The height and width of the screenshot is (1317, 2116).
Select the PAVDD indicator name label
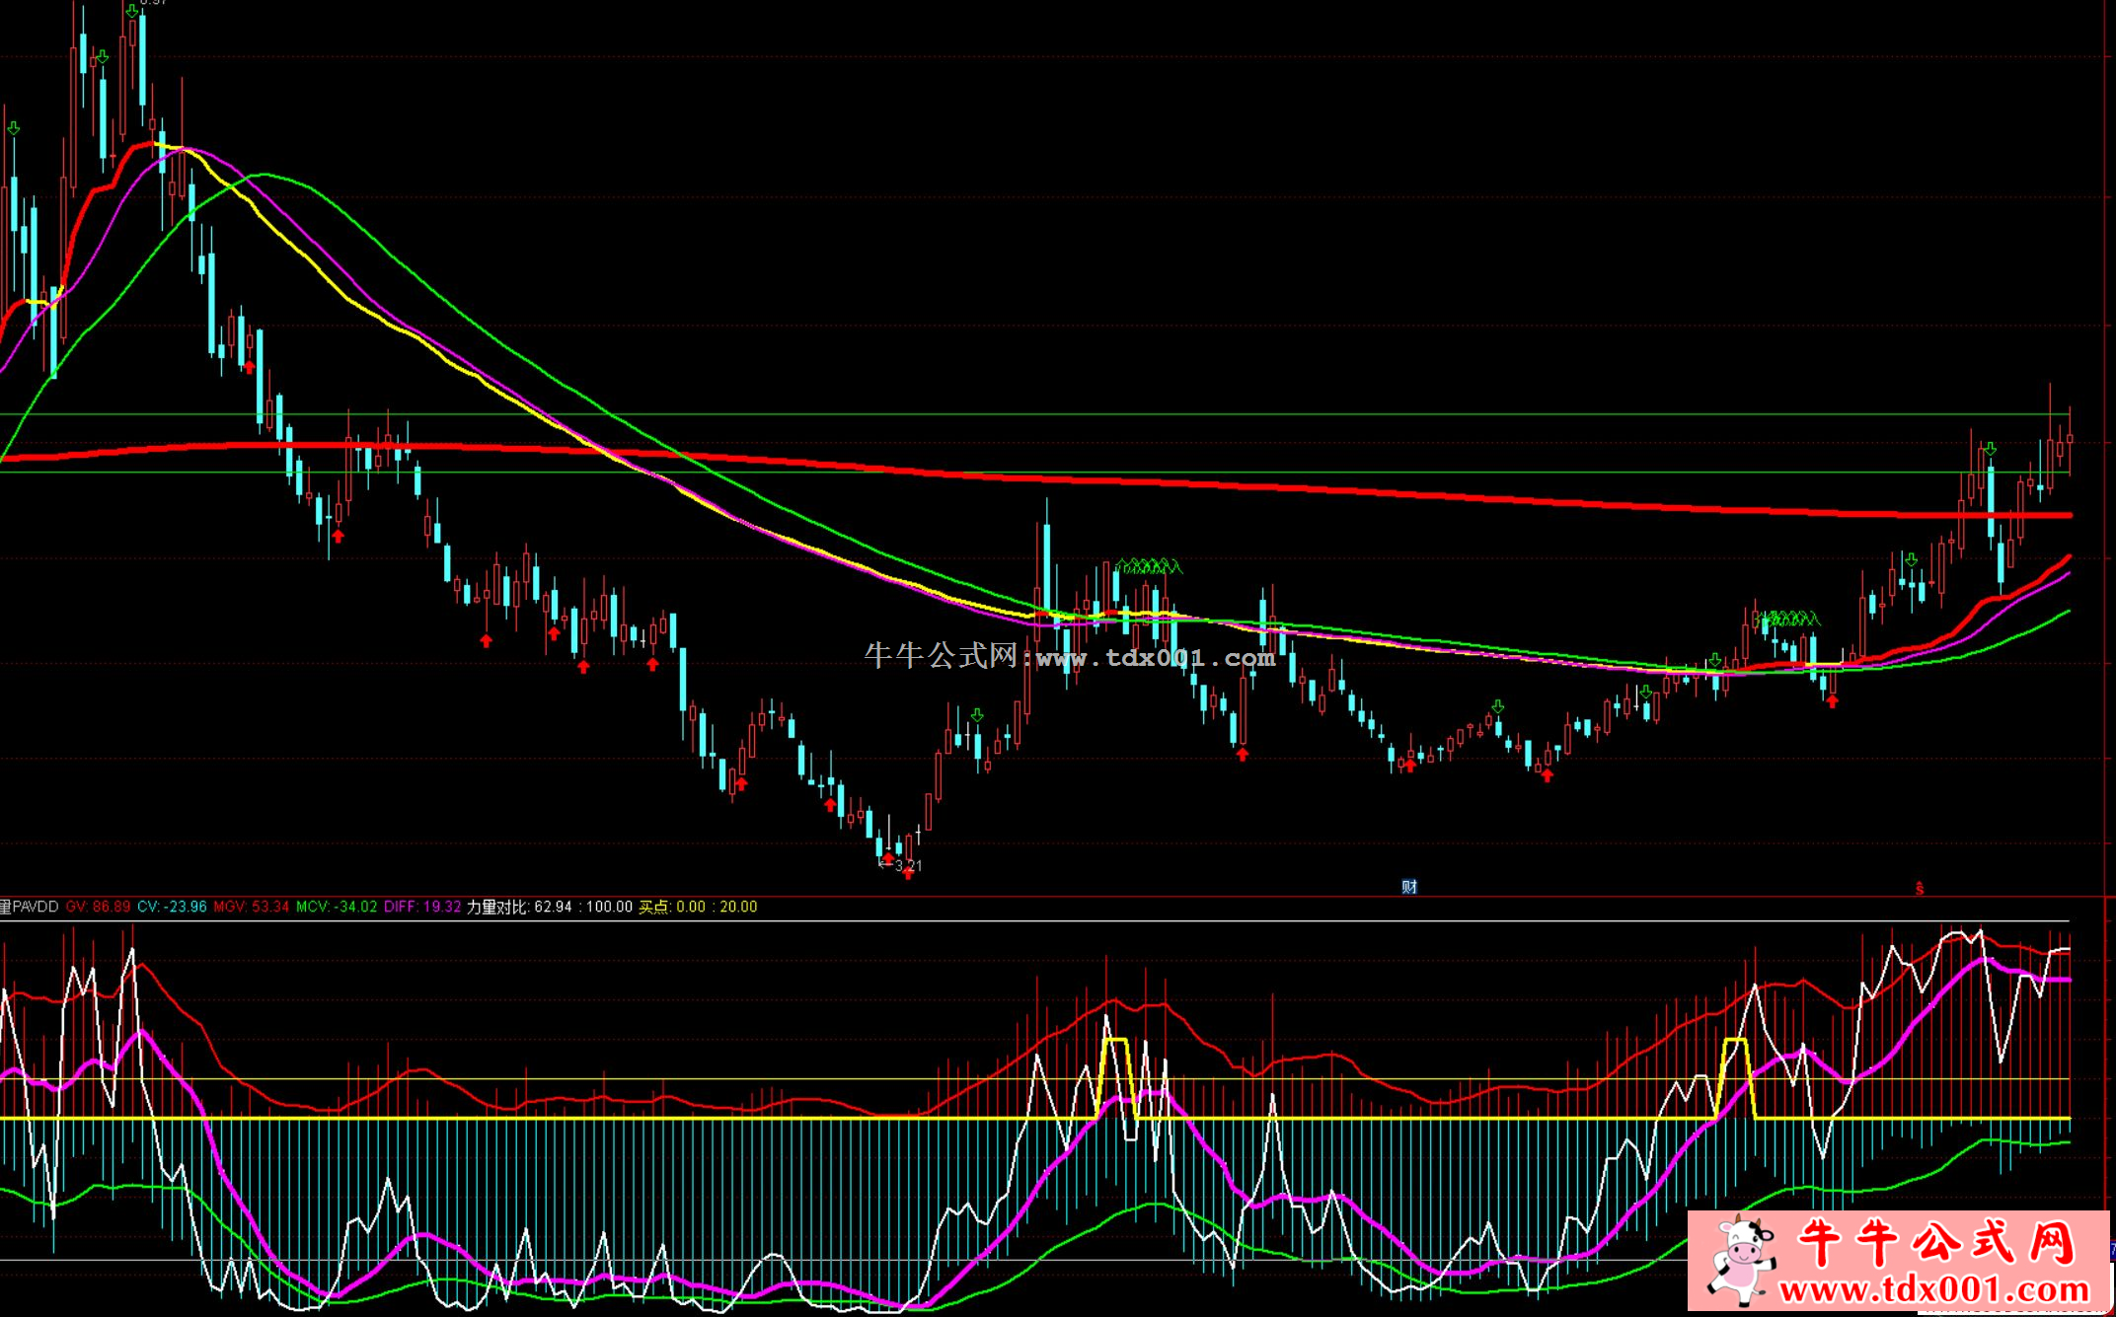click(30, 907)
